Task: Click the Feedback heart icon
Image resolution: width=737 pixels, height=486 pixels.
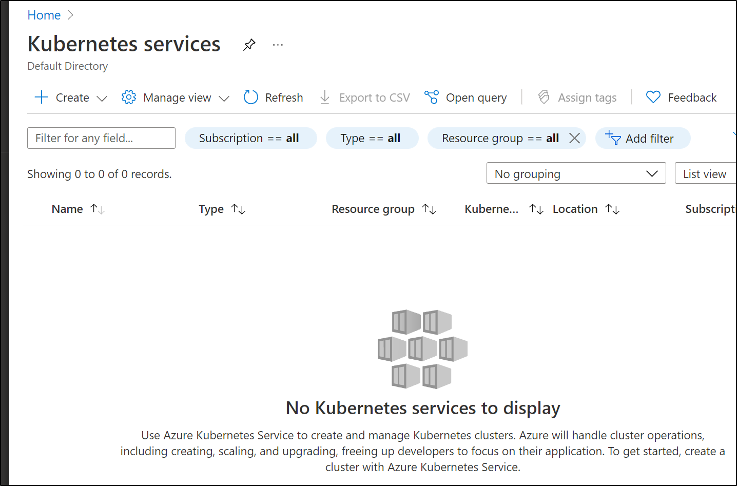Action: click(x=653, y=97)
